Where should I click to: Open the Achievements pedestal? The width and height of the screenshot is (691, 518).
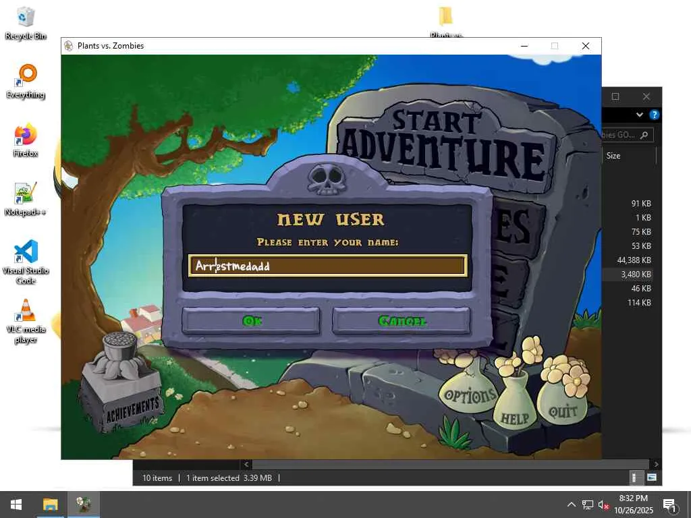coord(121,383)
